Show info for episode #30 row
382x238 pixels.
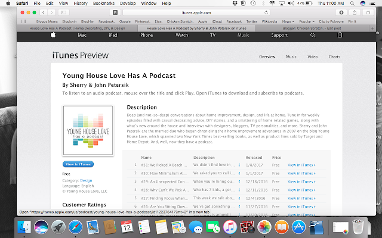click(239, 173)
